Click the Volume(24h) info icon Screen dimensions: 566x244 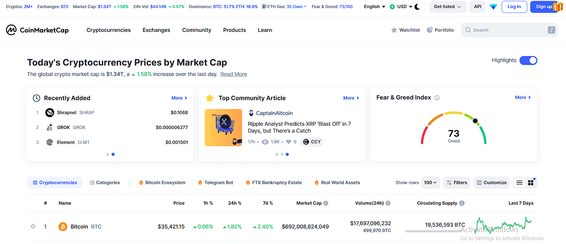(x=388, y=203)
